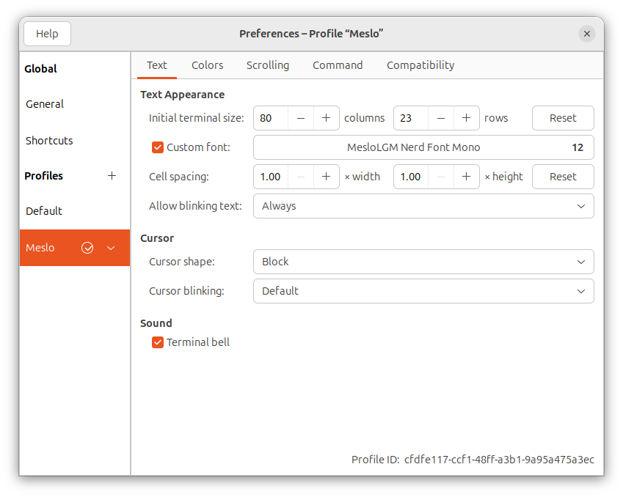
Task: Click the Help button
Action: (47, 34)
